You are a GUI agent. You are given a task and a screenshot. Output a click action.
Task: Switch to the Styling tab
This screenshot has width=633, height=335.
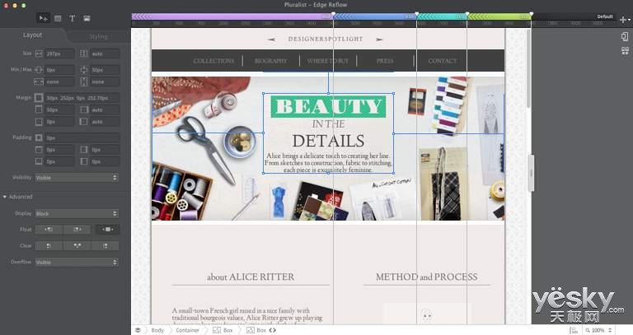point(99,36)
